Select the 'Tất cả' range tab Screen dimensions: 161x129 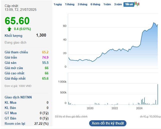pos(129,5)
